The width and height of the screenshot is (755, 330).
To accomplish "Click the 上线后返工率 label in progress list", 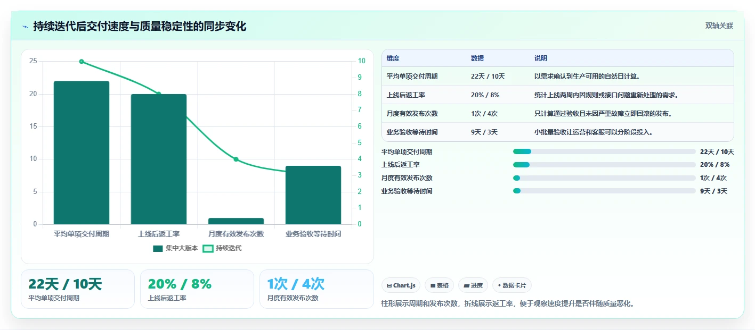I will [401, 165].
